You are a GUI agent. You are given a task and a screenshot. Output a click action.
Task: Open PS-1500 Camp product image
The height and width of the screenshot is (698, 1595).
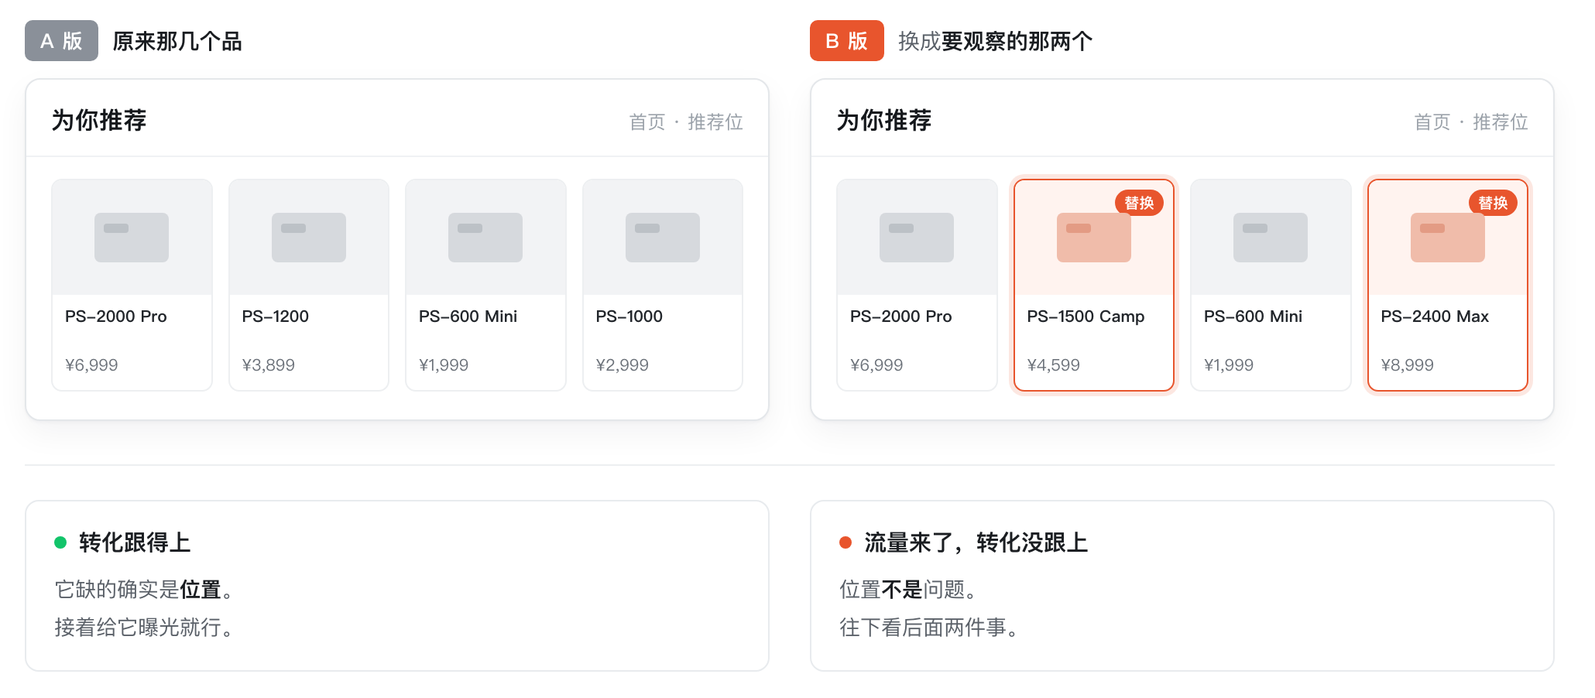(x=1094, y=238)
